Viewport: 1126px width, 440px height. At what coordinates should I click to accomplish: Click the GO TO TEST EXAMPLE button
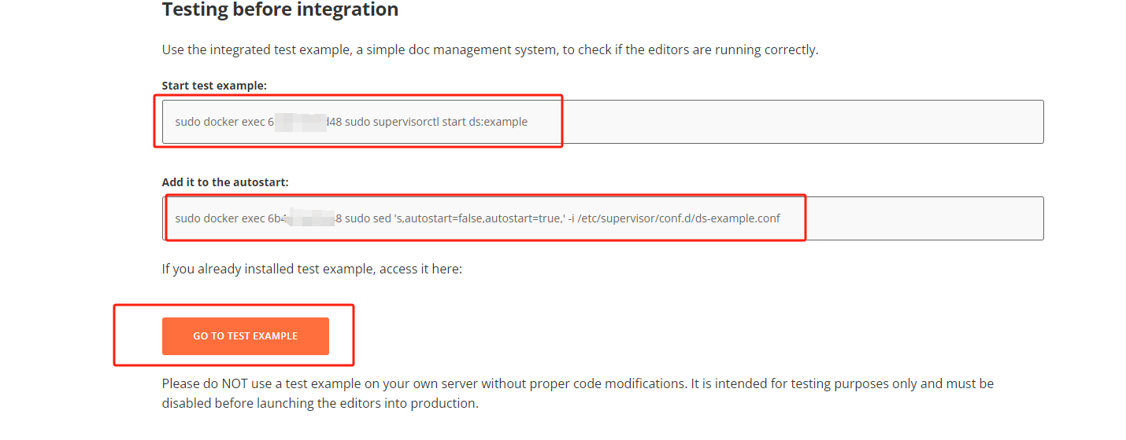pyautogui.click(x=245, y=336)
